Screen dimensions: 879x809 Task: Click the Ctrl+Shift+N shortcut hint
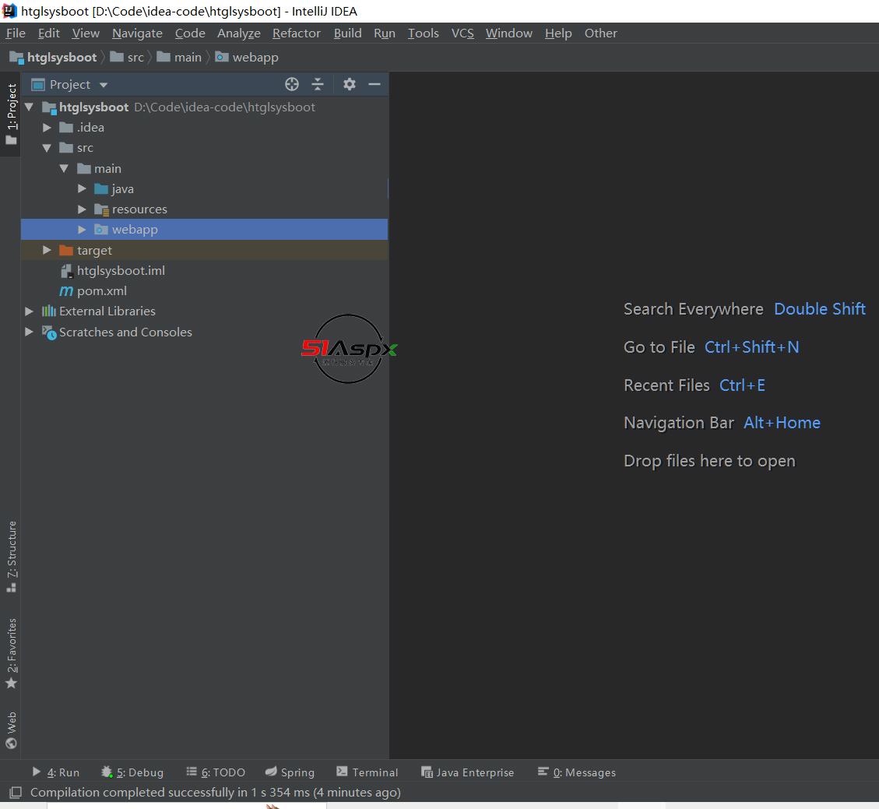752,347
